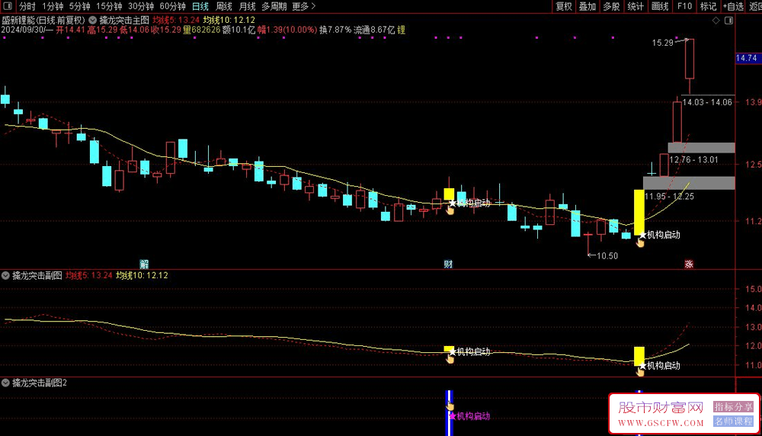Click the 财 financial marker below the chart

point(448,264)
